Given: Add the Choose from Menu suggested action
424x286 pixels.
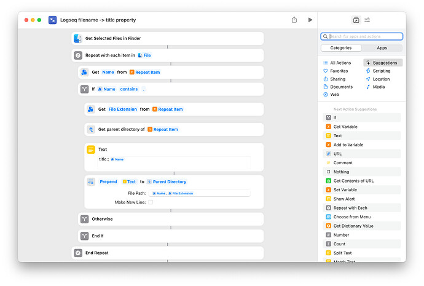Looking at the screenshot, I should coord(362,217).
